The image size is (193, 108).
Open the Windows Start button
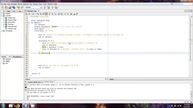tap(3, 106)
